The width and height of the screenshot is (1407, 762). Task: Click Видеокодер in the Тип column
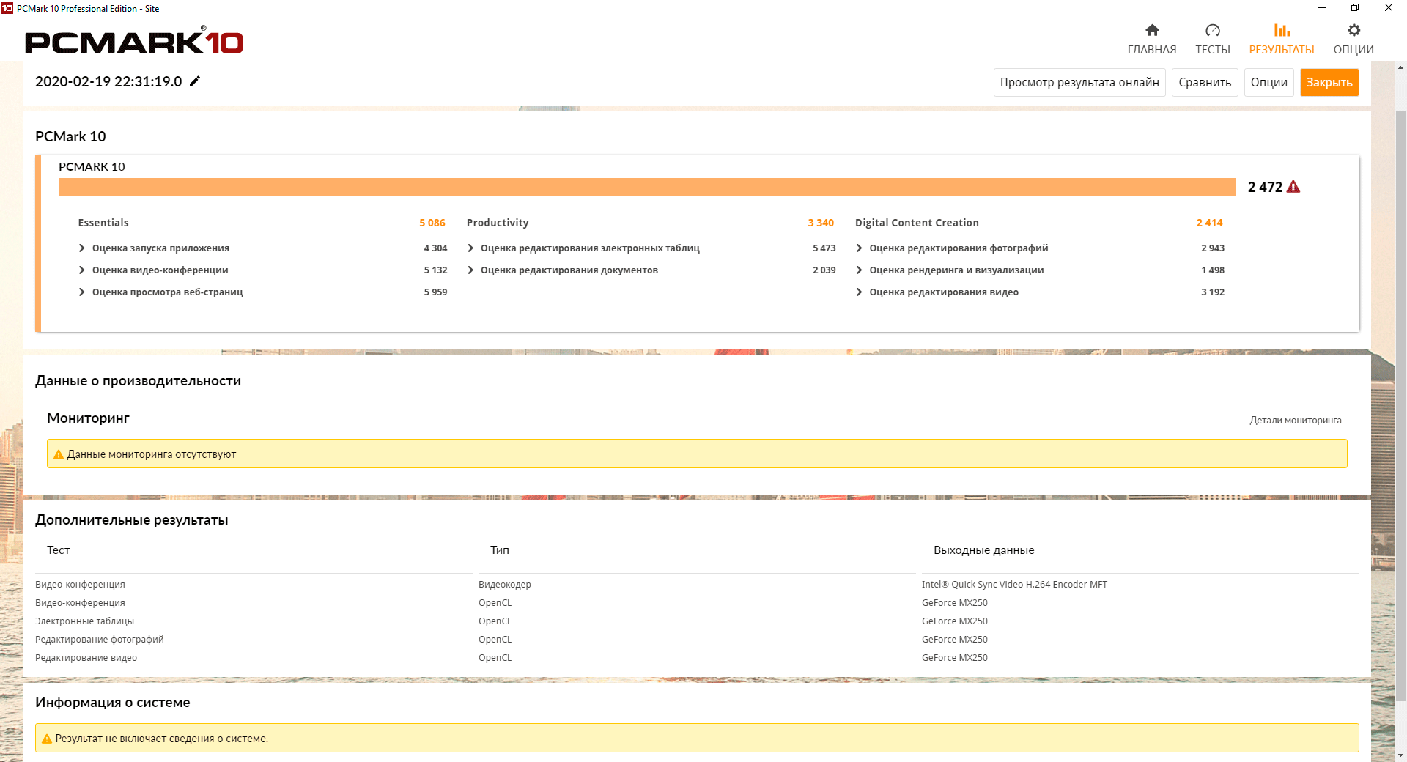(x=505, y=585)
